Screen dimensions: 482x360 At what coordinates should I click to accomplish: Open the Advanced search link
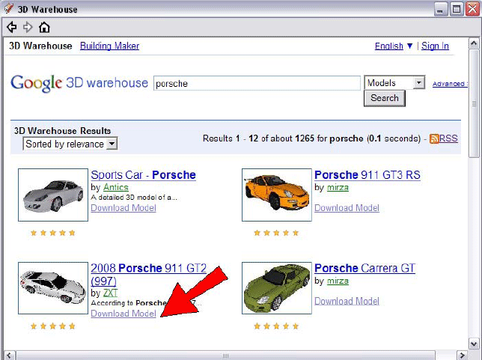pyautogui.click(x=449, y=84)
